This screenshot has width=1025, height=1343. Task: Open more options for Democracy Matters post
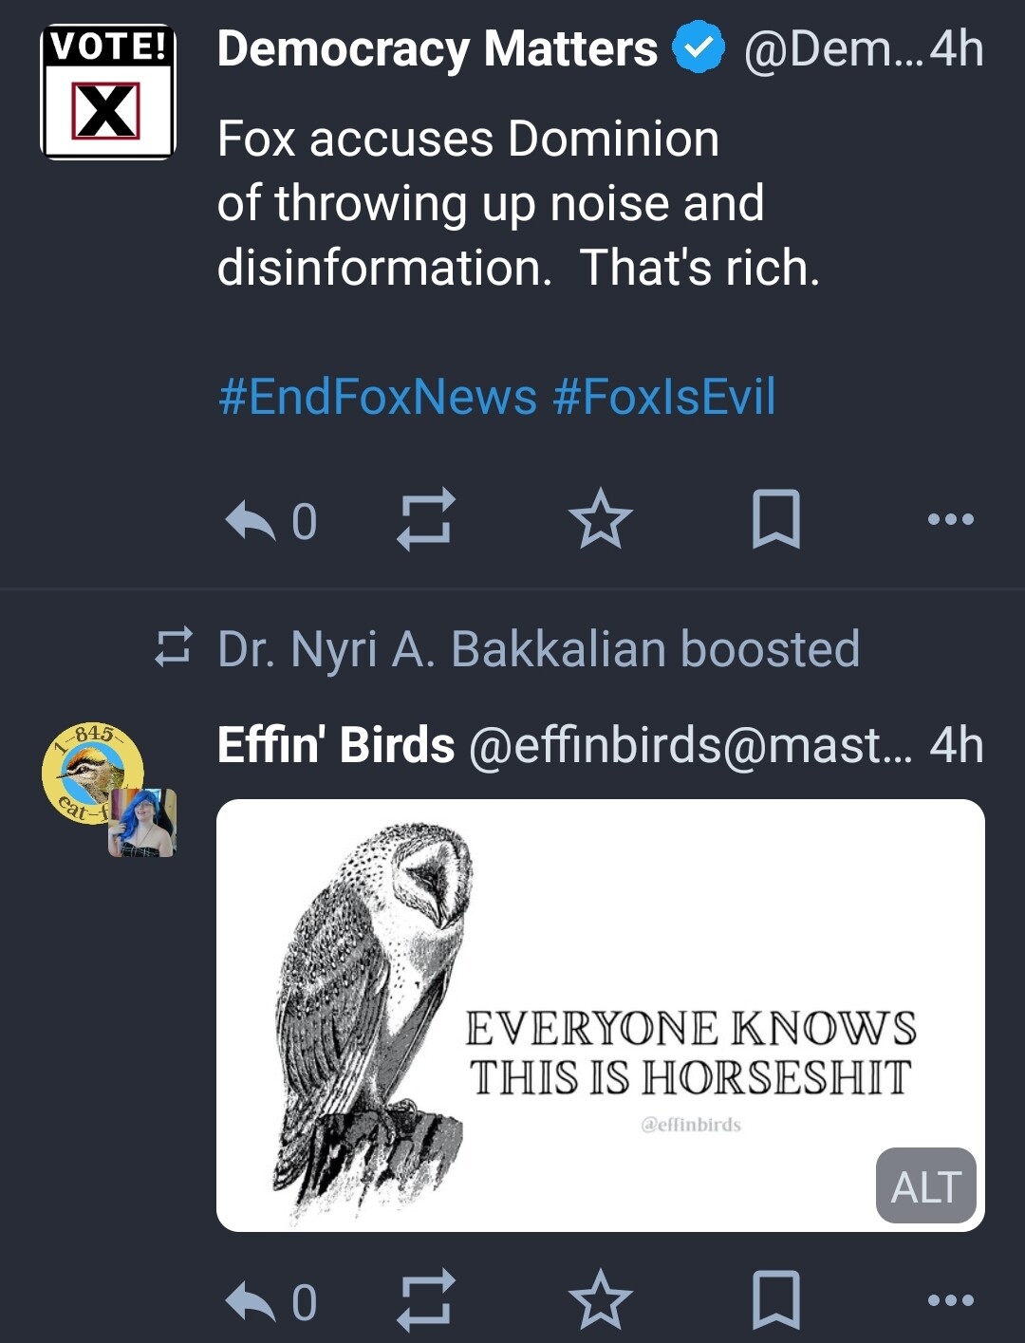[951, 520]
